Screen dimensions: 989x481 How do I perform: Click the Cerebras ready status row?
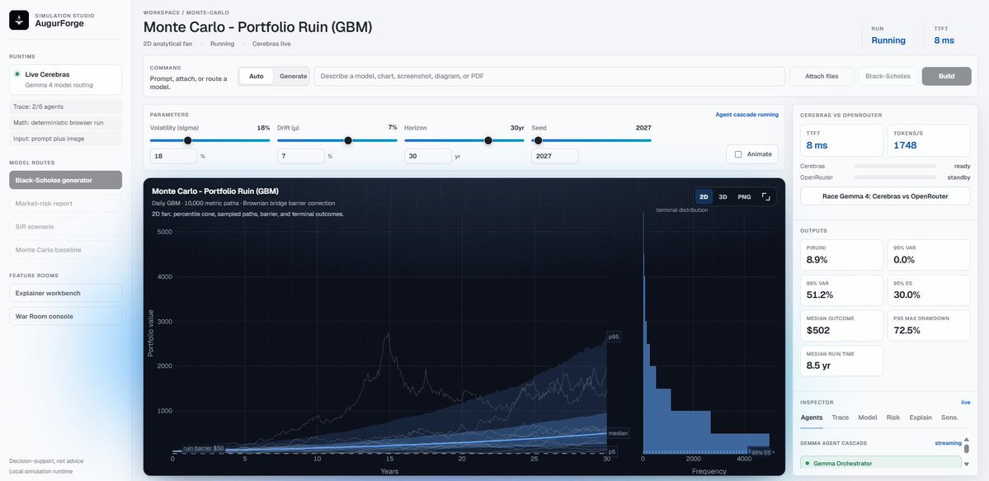click(885, 166)
